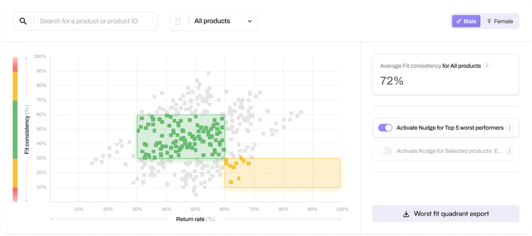Click the green segment of fit color bar
532x236 pixels.
[x=15, y=130]
